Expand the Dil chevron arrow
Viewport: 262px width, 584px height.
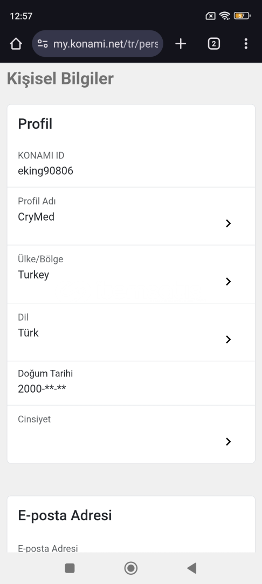[228, 339]
